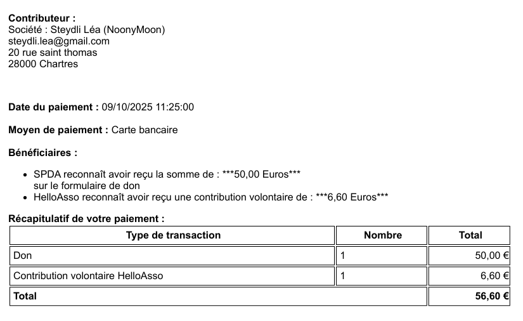Click the Récapitulatif de votre paiement heading
This screenshot has width=523, height=321.
(86, 219)
